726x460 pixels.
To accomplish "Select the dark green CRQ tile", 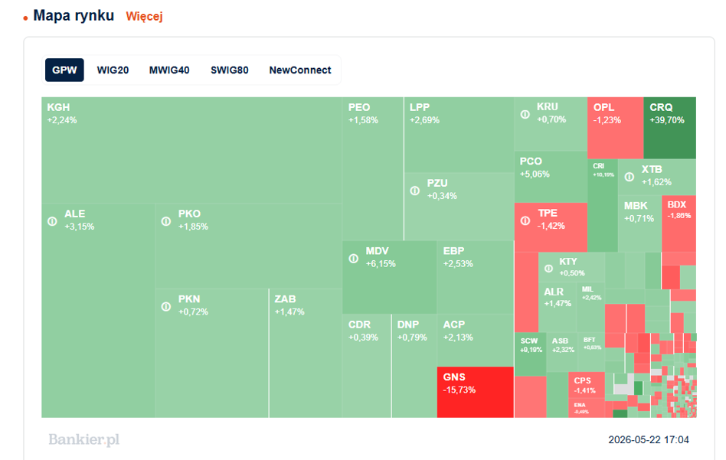I will click(669, 128).
